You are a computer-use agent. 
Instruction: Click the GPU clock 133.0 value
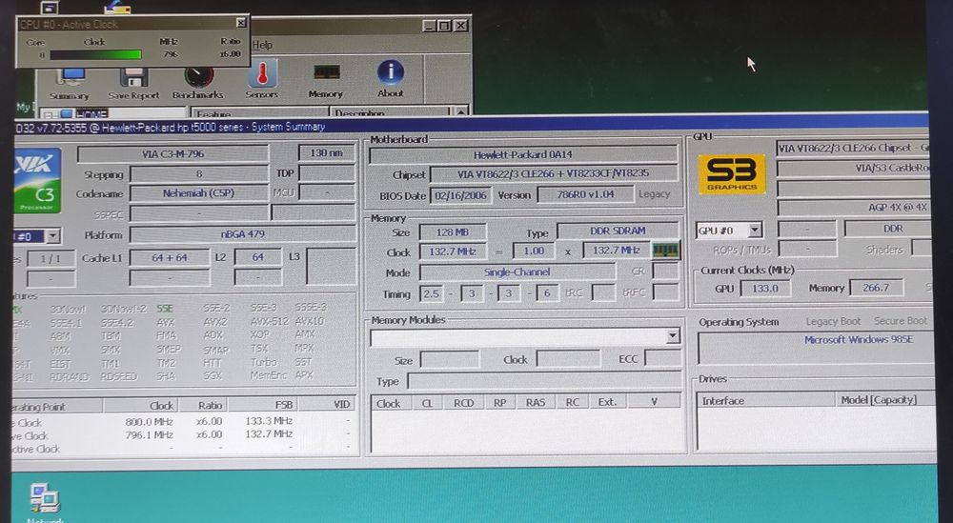(765, 288)
